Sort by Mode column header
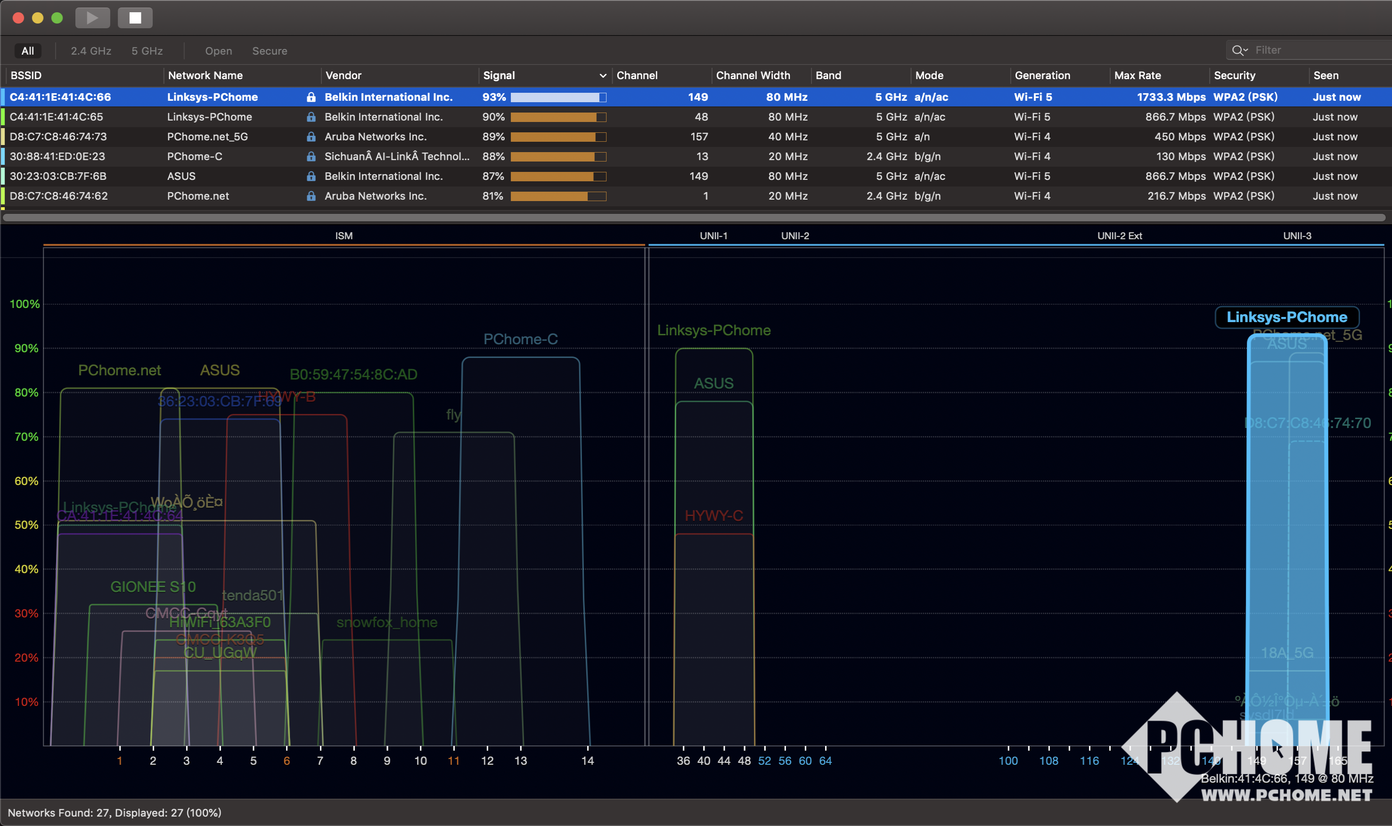Viewport: 1392px width, 826px height. coord(960,75)
